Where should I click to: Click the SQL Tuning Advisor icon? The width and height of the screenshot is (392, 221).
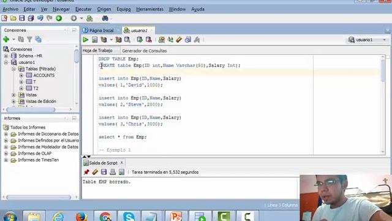[127, 39]
